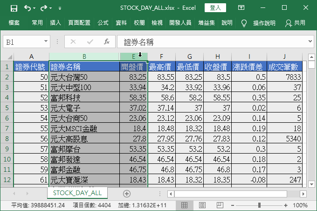Click cell 元大台灣50
317x211 pixels.
(84, 77)
